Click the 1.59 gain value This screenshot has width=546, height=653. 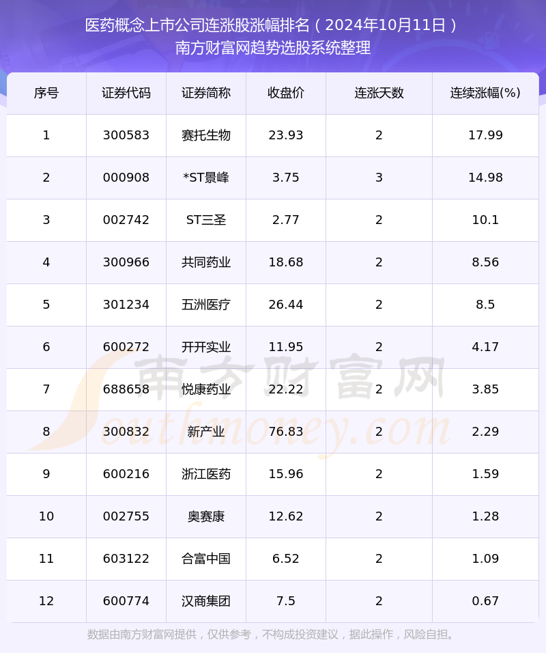click(x=485, y=474)
